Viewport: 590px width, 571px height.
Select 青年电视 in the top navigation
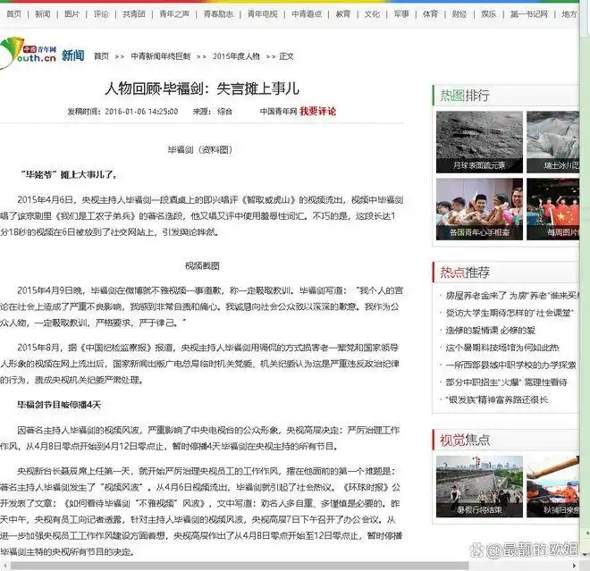click(262, 14)
